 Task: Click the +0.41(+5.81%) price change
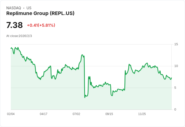pyautogui.click(x=41, y=25)
